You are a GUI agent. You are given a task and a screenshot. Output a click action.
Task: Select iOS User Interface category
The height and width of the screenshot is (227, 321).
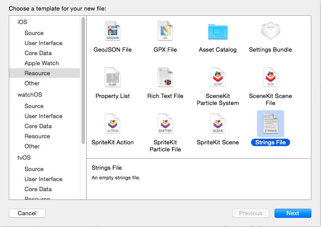point(43,43)
